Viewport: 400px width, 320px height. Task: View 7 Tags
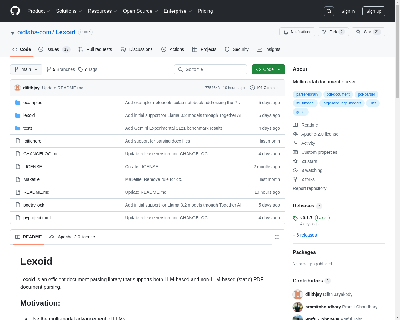coord(88,69)
